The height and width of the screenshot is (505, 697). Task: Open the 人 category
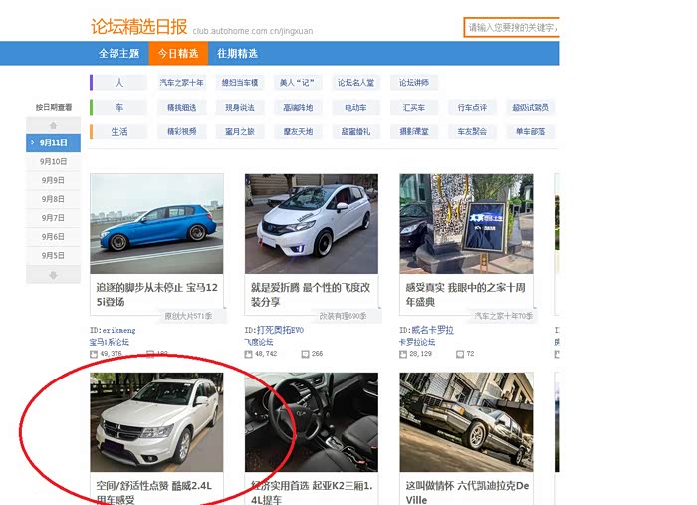pos(118,83)
